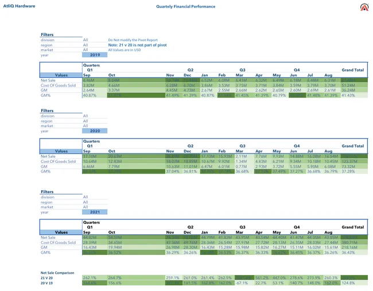Click 2020 GM Grand Total cell 73.32M

pos(354,167)
